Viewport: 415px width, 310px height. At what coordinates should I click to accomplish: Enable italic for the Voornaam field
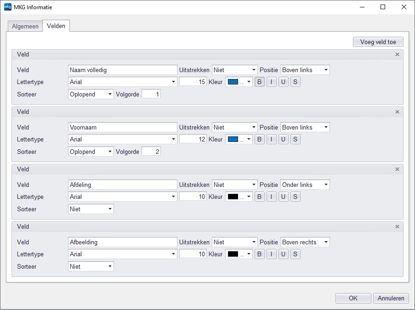click(x=272, y=139)
